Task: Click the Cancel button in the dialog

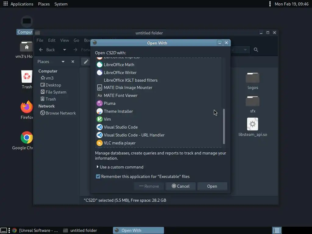Action: tap(181, 186)
